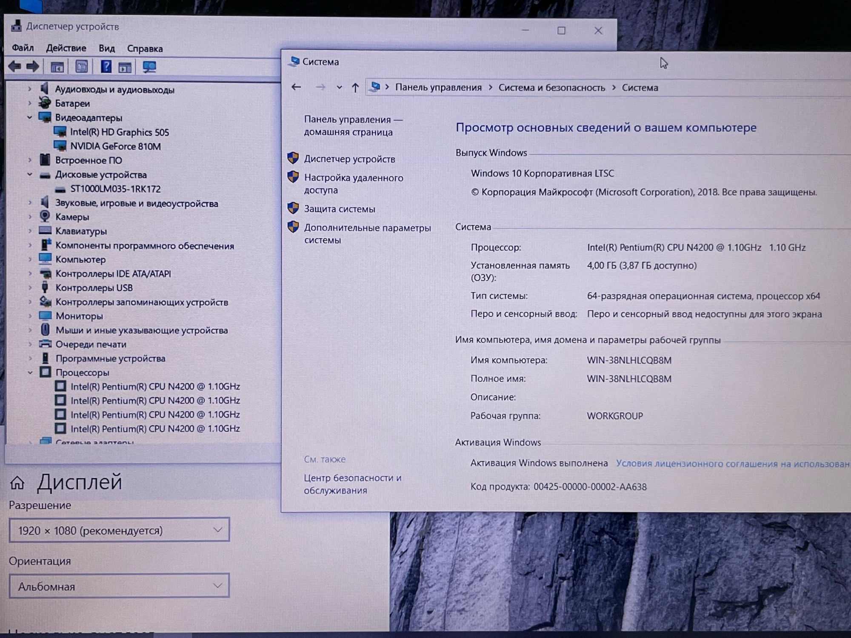Open Диспетчер устройств link in System window
Image resolution: width=851 pixels, height=638 pixels.
pyautogui.click(x=349, y=159)
